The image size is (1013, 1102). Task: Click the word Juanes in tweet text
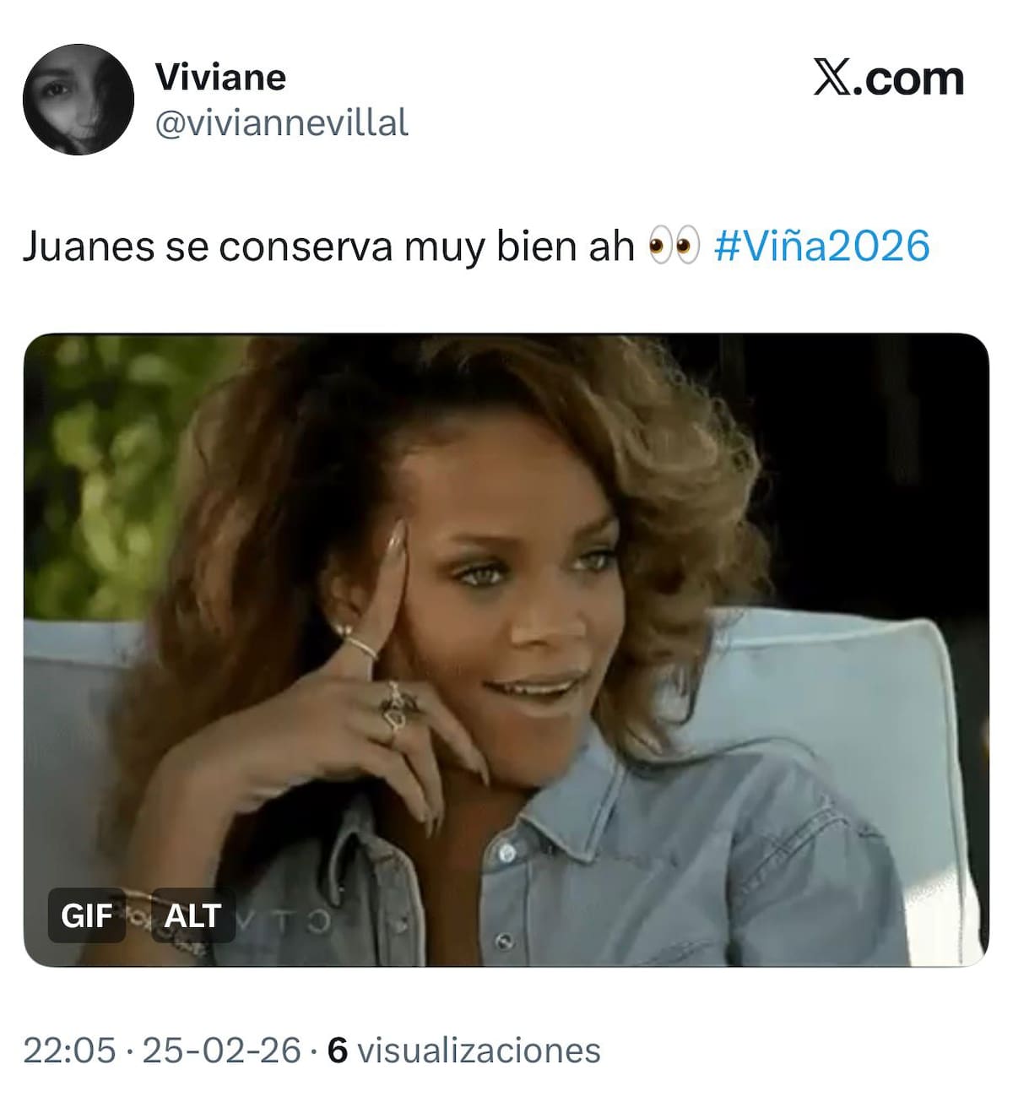tap(89, 246)
